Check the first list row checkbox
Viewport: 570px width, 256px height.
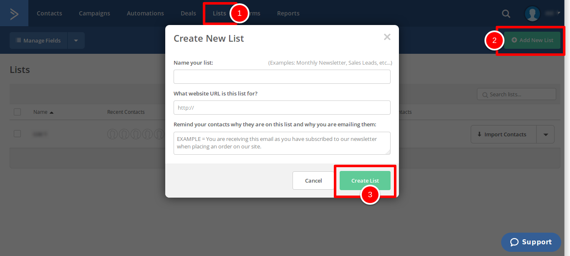coord(17,134)
